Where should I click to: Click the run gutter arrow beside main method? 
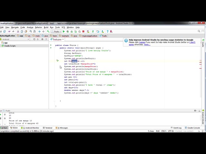[51, 48]
